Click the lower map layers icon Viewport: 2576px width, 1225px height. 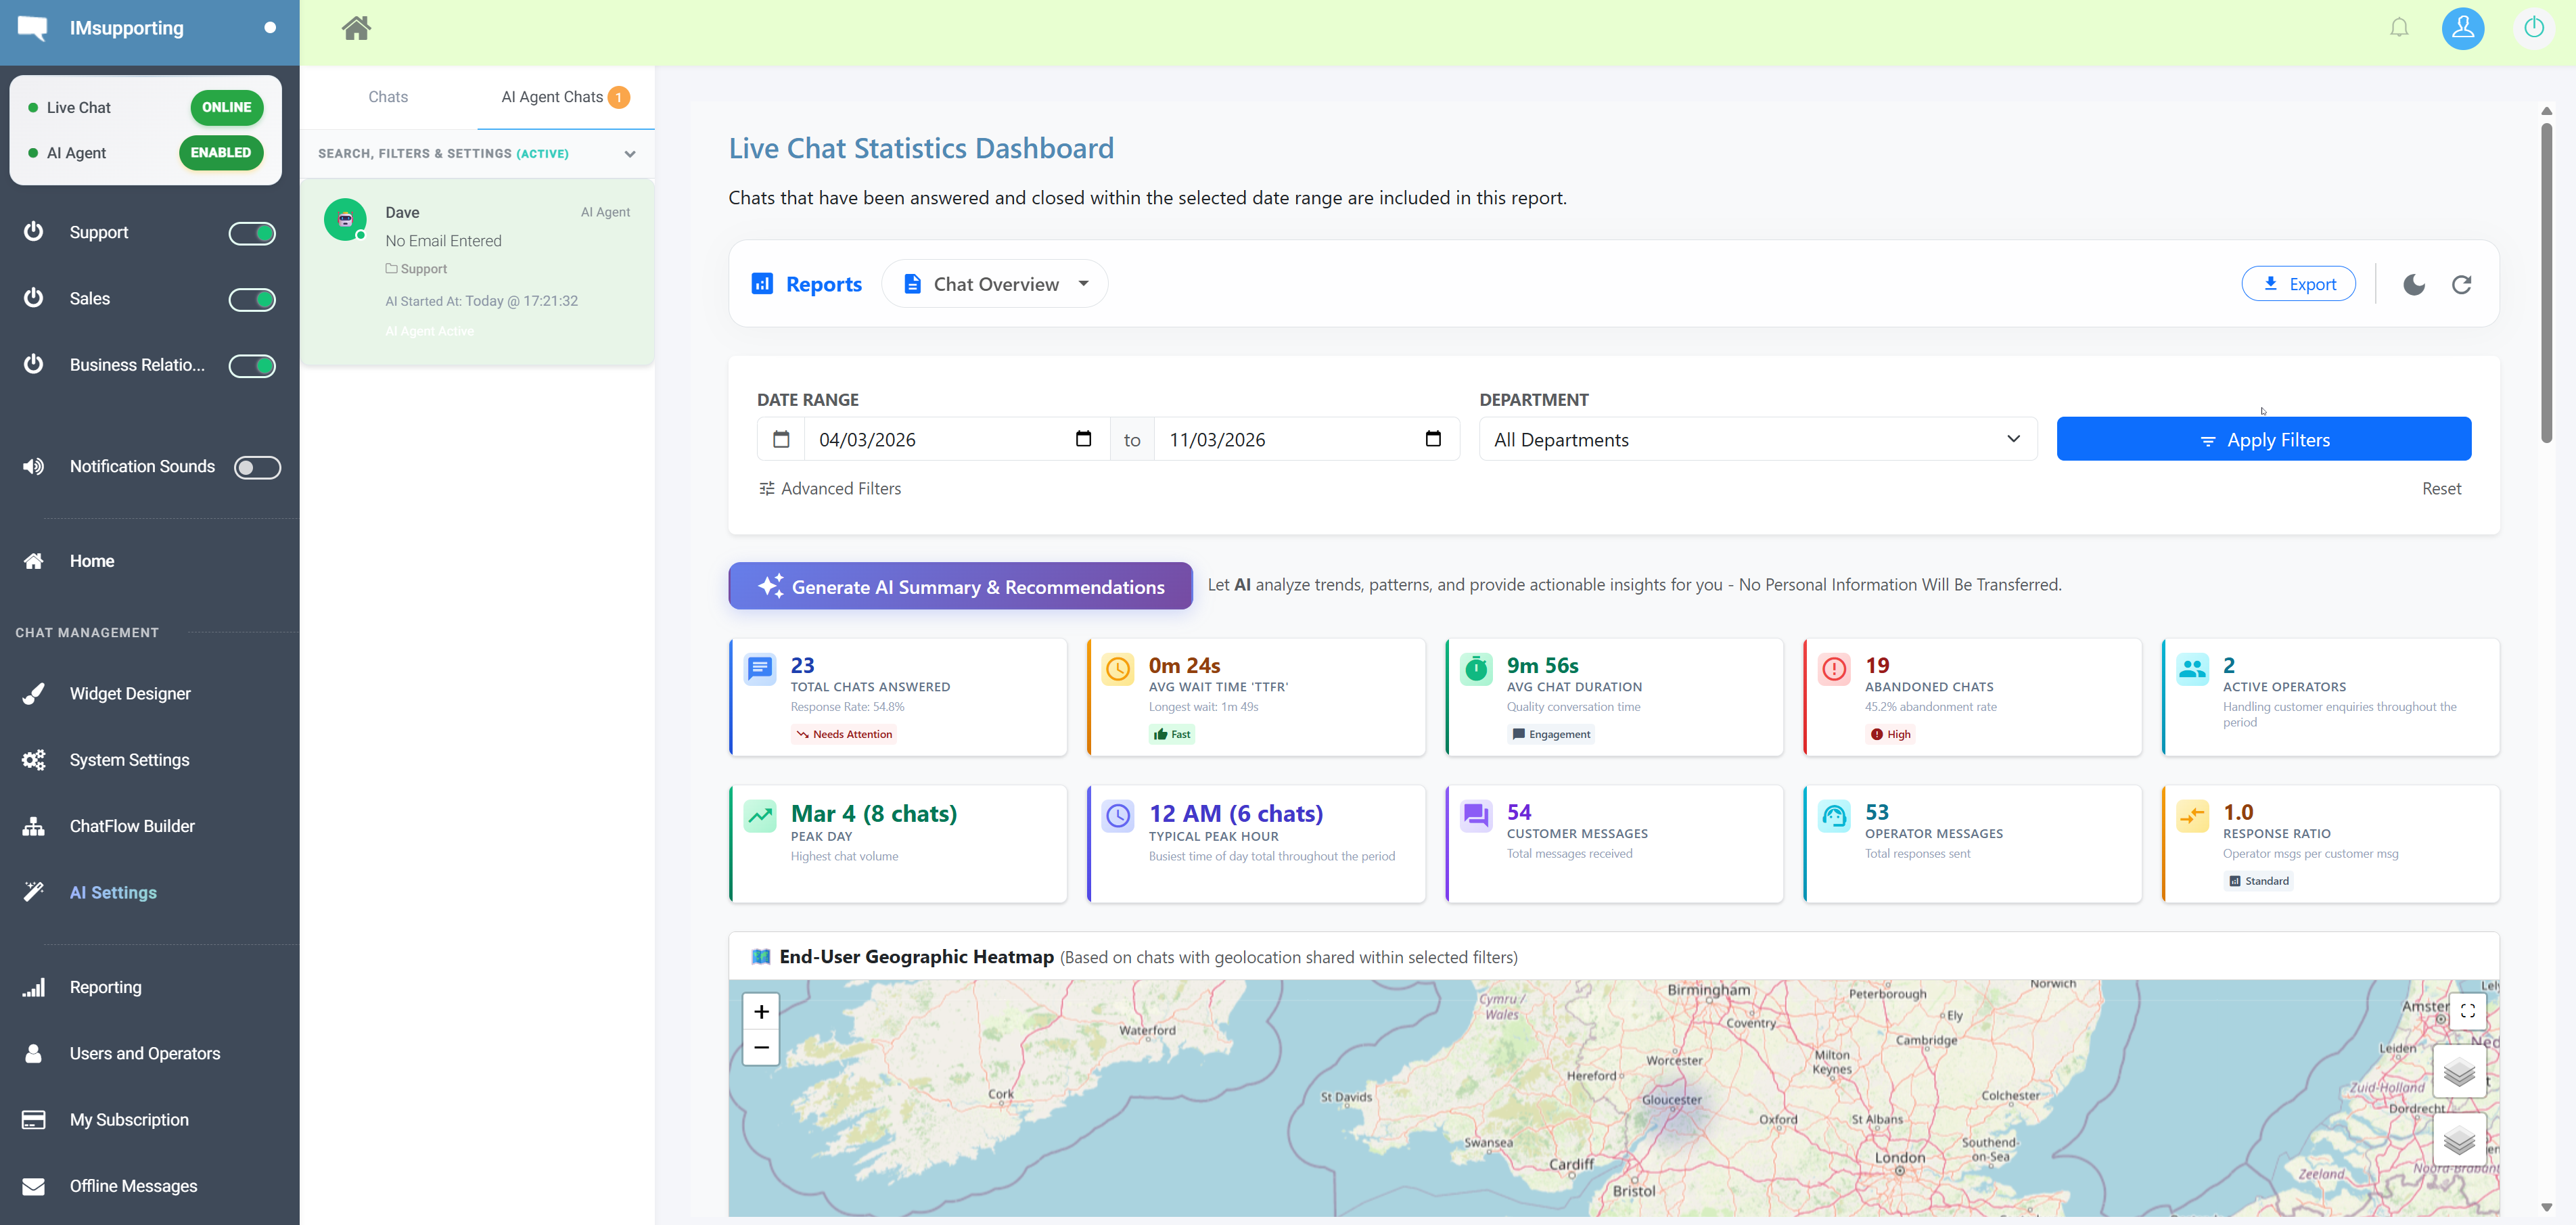[2459, 1139]
